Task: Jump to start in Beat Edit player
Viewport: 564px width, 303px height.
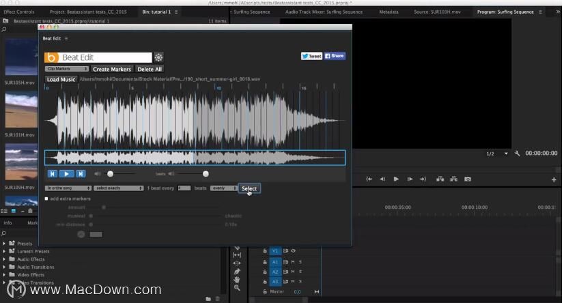Action: click(52, 174)
